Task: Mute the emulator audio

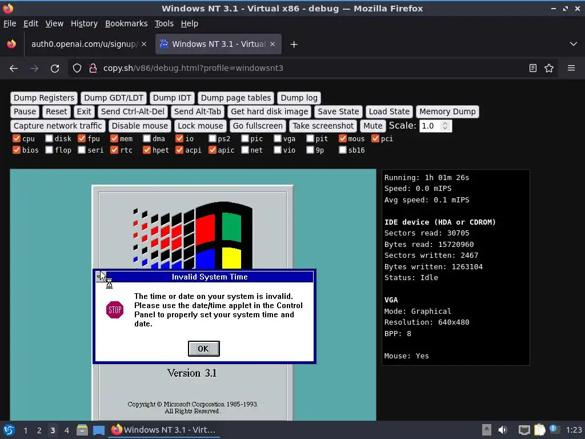Action: (x=372, y=126)
